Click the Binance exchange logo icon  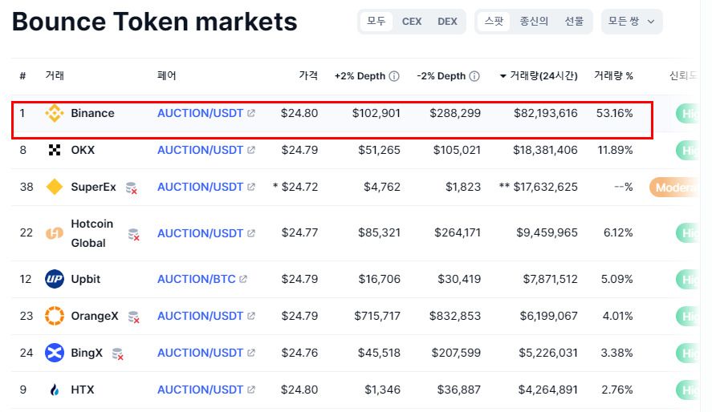tap(55, 113)
